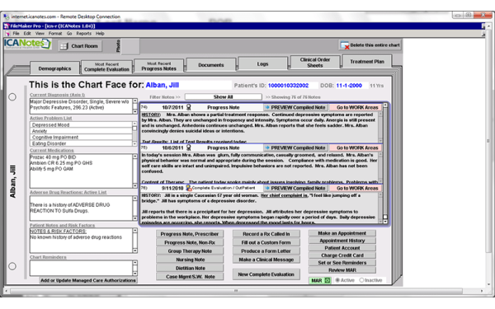This screenshot has width=495, height=309.
Task: Click the ICANotes logo
Action: (x=27, y=44)
